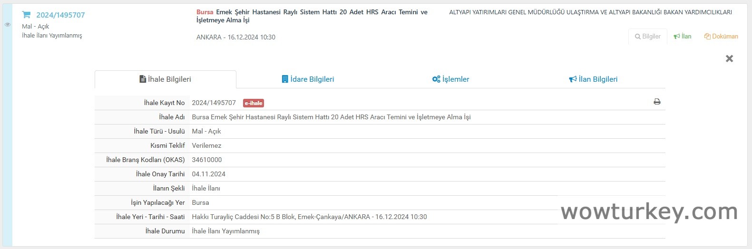This screenshot has height=249, width=752.
Task: Switch to the İdare Bilgileri tab
Action: (x=308, y=79)
